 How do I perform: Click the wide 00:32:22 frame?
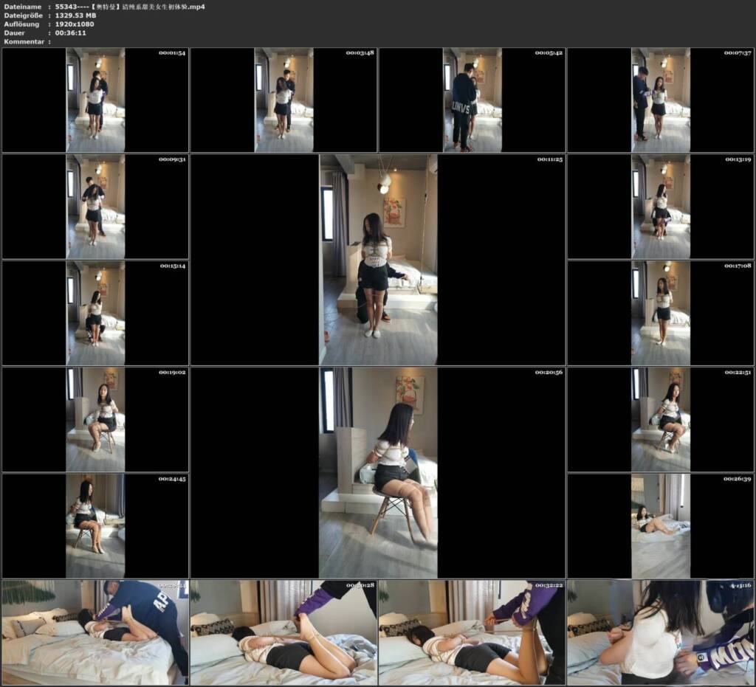472,632
